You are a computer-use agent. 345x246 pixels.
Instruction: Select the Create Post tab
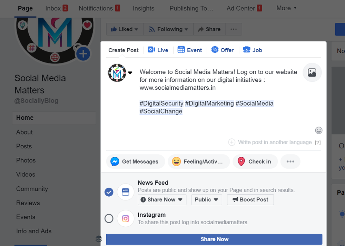pyautogui.click(x=124, y=50)
